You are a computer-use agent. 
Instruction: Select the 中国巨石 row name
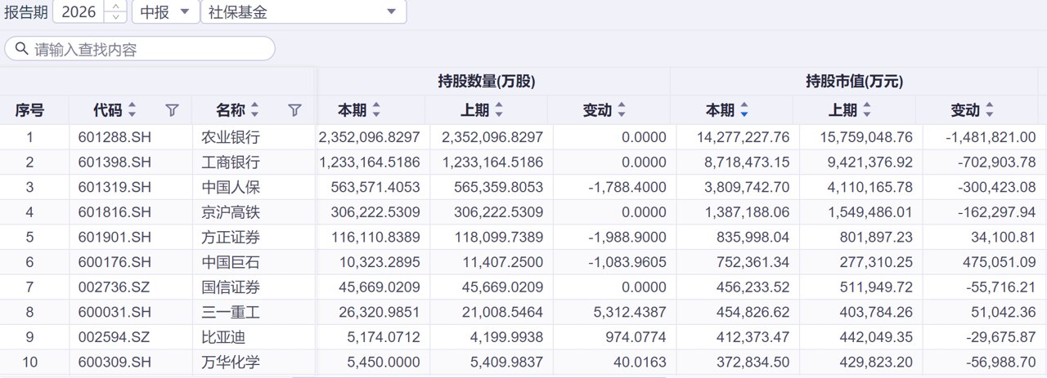point(231,262)
